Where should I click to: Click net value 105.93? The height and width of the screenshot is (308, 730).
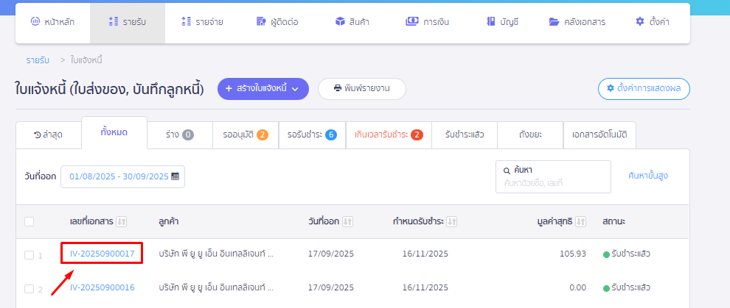pos(573,254)
